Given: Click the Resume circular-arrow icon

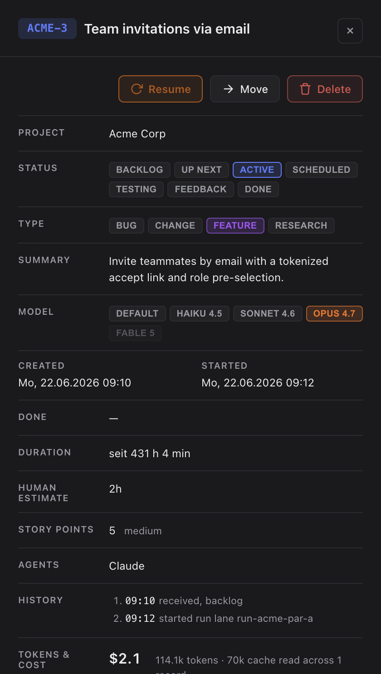Looking at the screenshot, I should [x=137, y=89].
